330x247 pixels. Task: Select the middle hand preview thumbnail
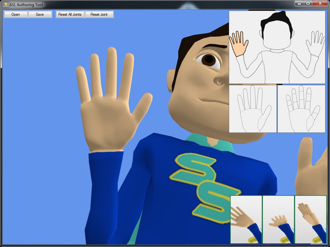278,220
